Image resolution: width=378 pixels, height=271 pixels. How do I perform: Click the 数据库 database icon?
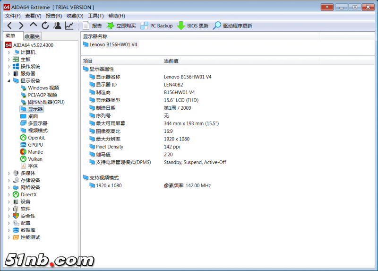[x=16, y=230]
